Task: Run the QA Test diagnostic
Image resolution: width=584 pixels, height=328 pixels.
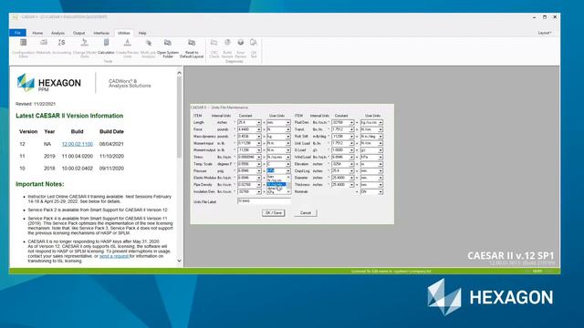Action: (x=254, y=48)
